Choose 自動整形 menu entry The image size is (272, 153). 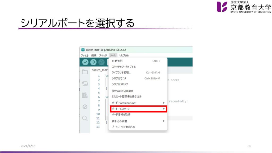(x=117, y=61)
